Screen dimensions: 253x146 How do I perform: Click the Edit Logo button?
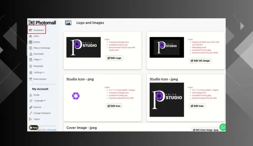point(114,58)
